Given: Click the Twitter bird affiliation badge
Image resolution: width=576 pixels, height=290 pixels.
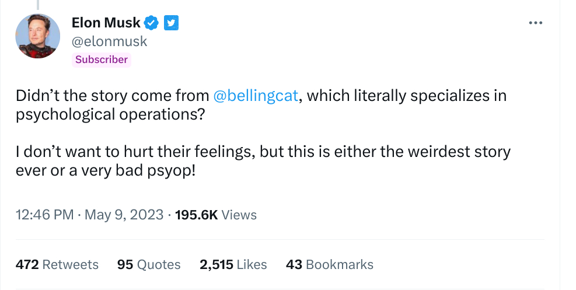Looking at the screenshot, I should click(170, 23).
